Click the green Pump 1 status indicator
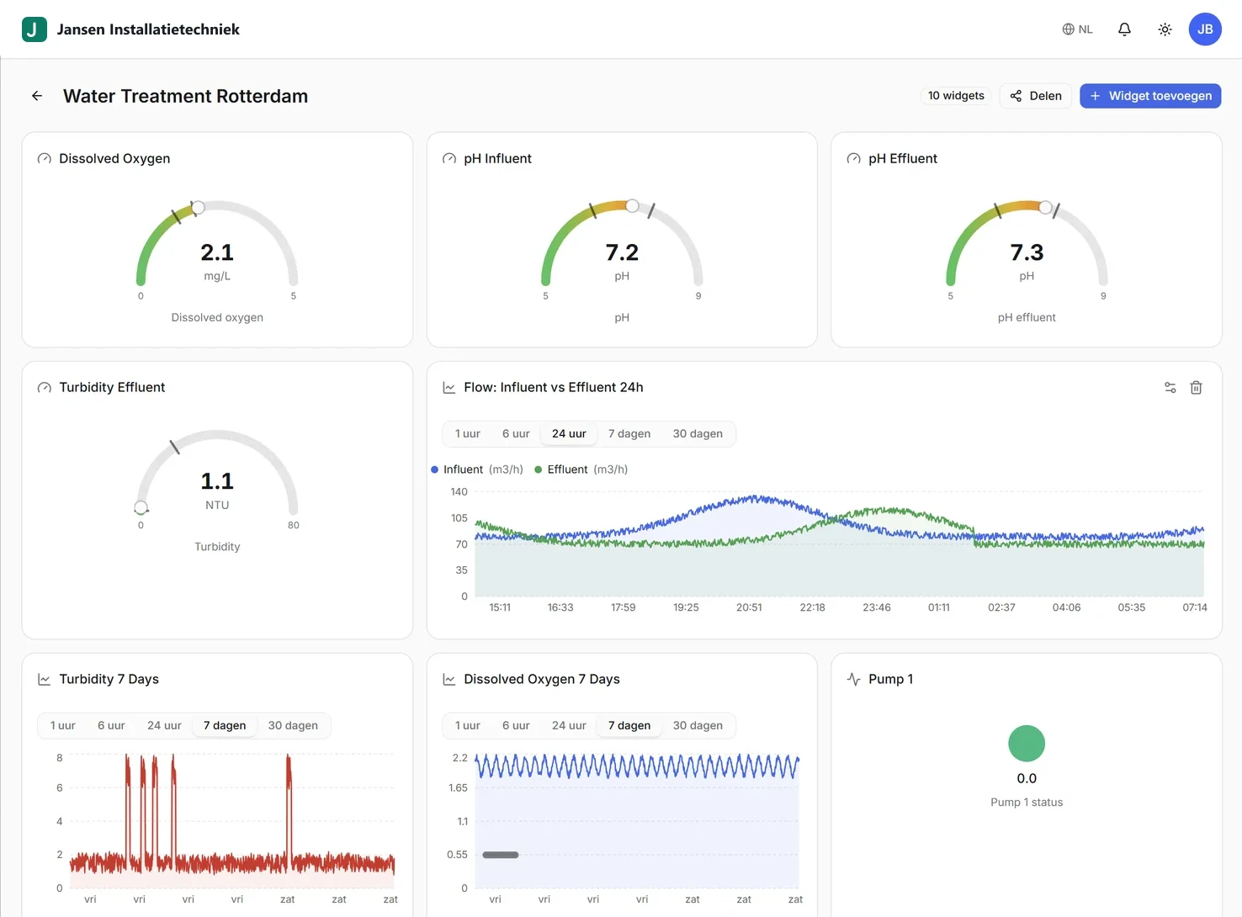 [x=1027, y=744]
